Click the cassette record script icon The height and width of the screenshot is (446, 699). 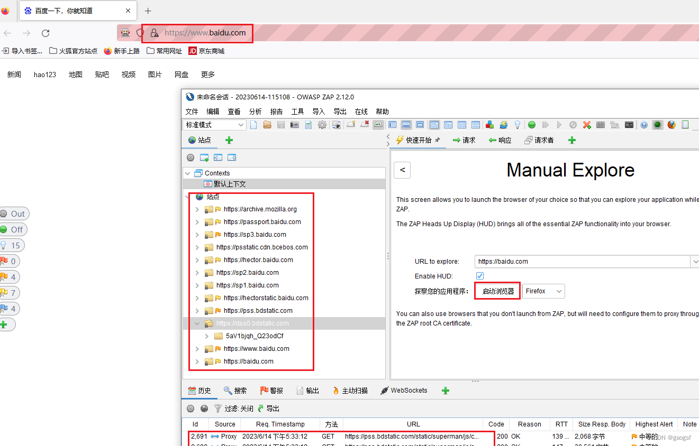629,125
